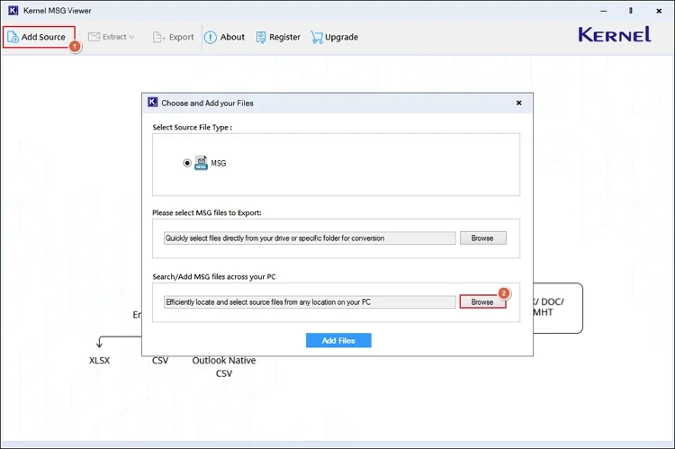The image size is (675, 449).
Task: Click 'Select Source File Type :' label
Action: [x=193, y=128]
